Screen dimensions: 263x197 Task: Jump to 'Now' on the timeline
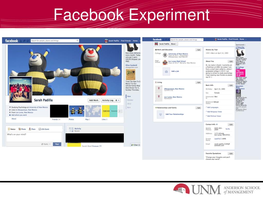(x=129, y=96)
